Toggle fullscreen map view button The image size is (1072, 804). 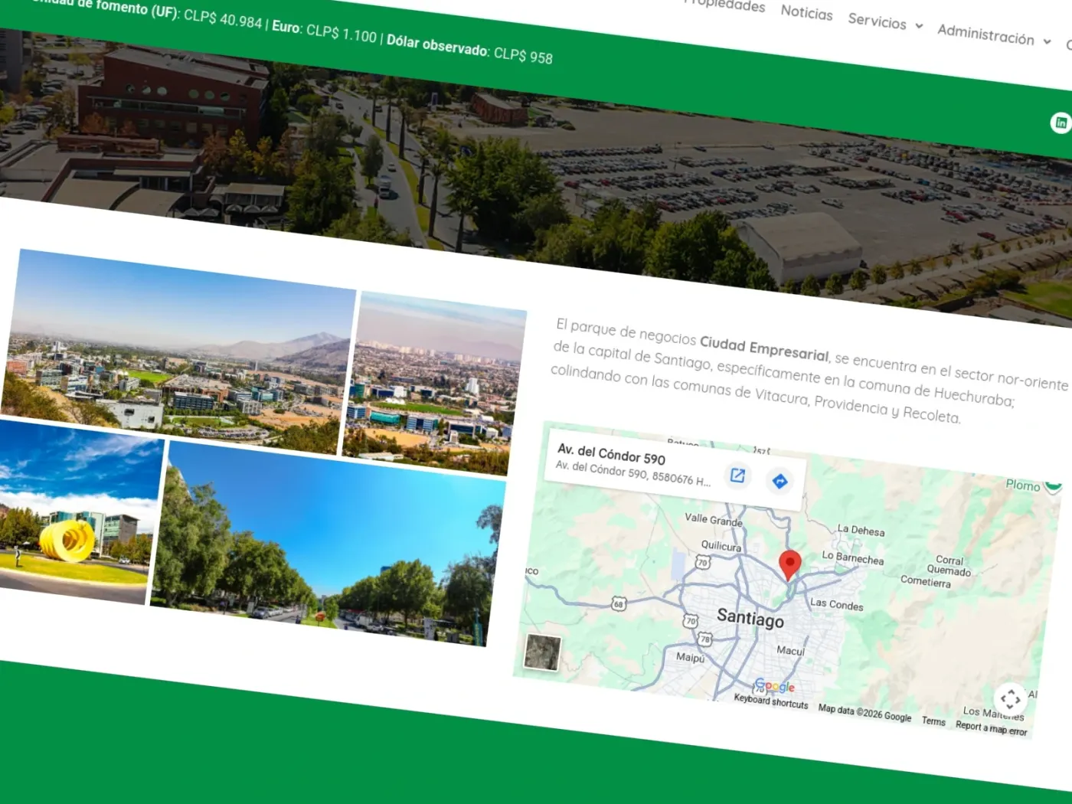click(x=1010, y=698)
